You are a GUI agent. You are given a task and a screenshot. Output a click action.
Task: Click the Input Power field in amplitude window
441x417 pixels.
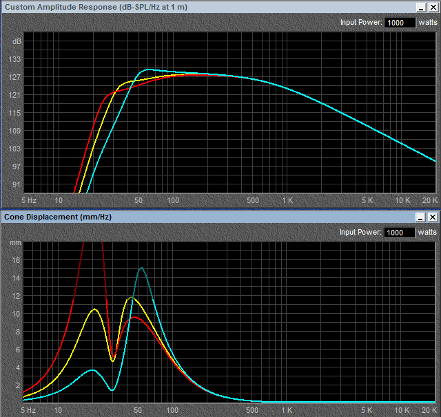coord(400,23)
